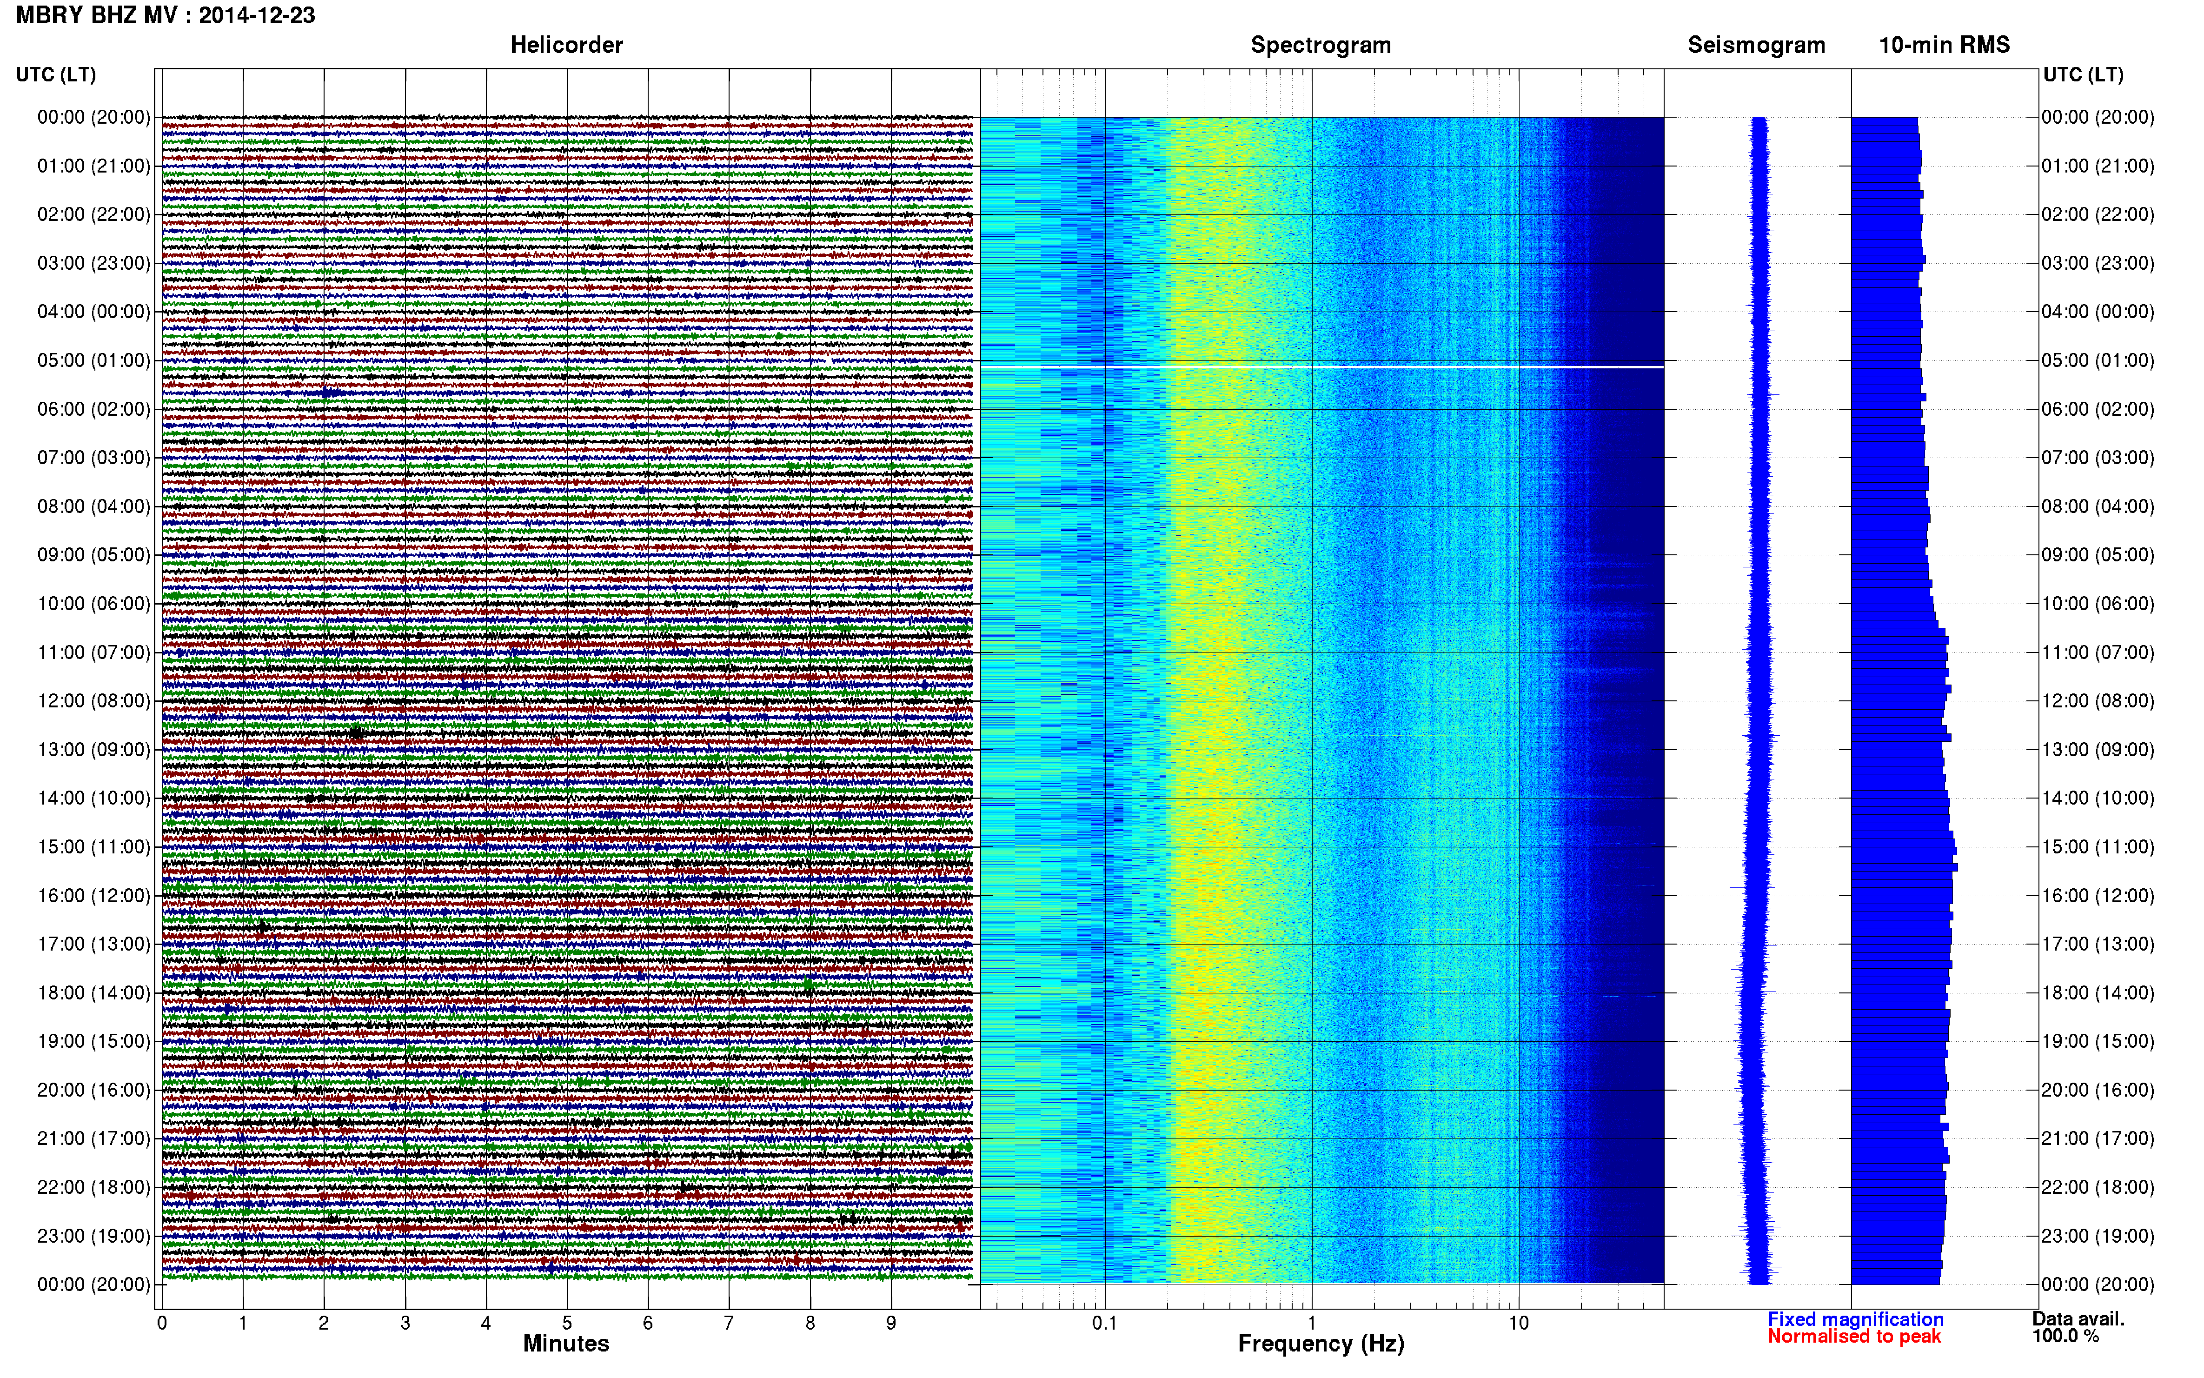
Task: Click the right 16:00 (12:00) time label
Action: (2098, 895)
